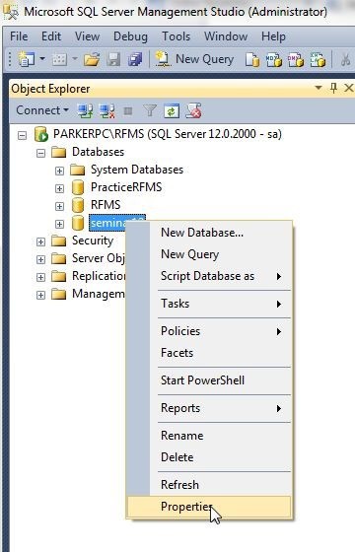This screenshot has height=552, width=355.
Task: Click the server connection icon in tree
Action: 41,134
